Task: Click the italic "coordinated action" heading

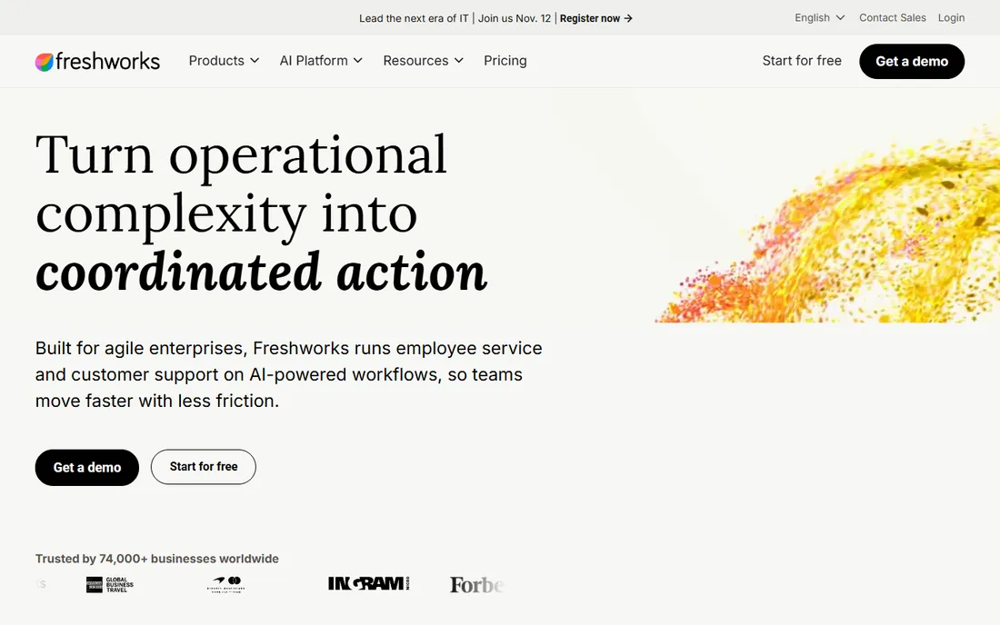Action: [x=261, y=272]
